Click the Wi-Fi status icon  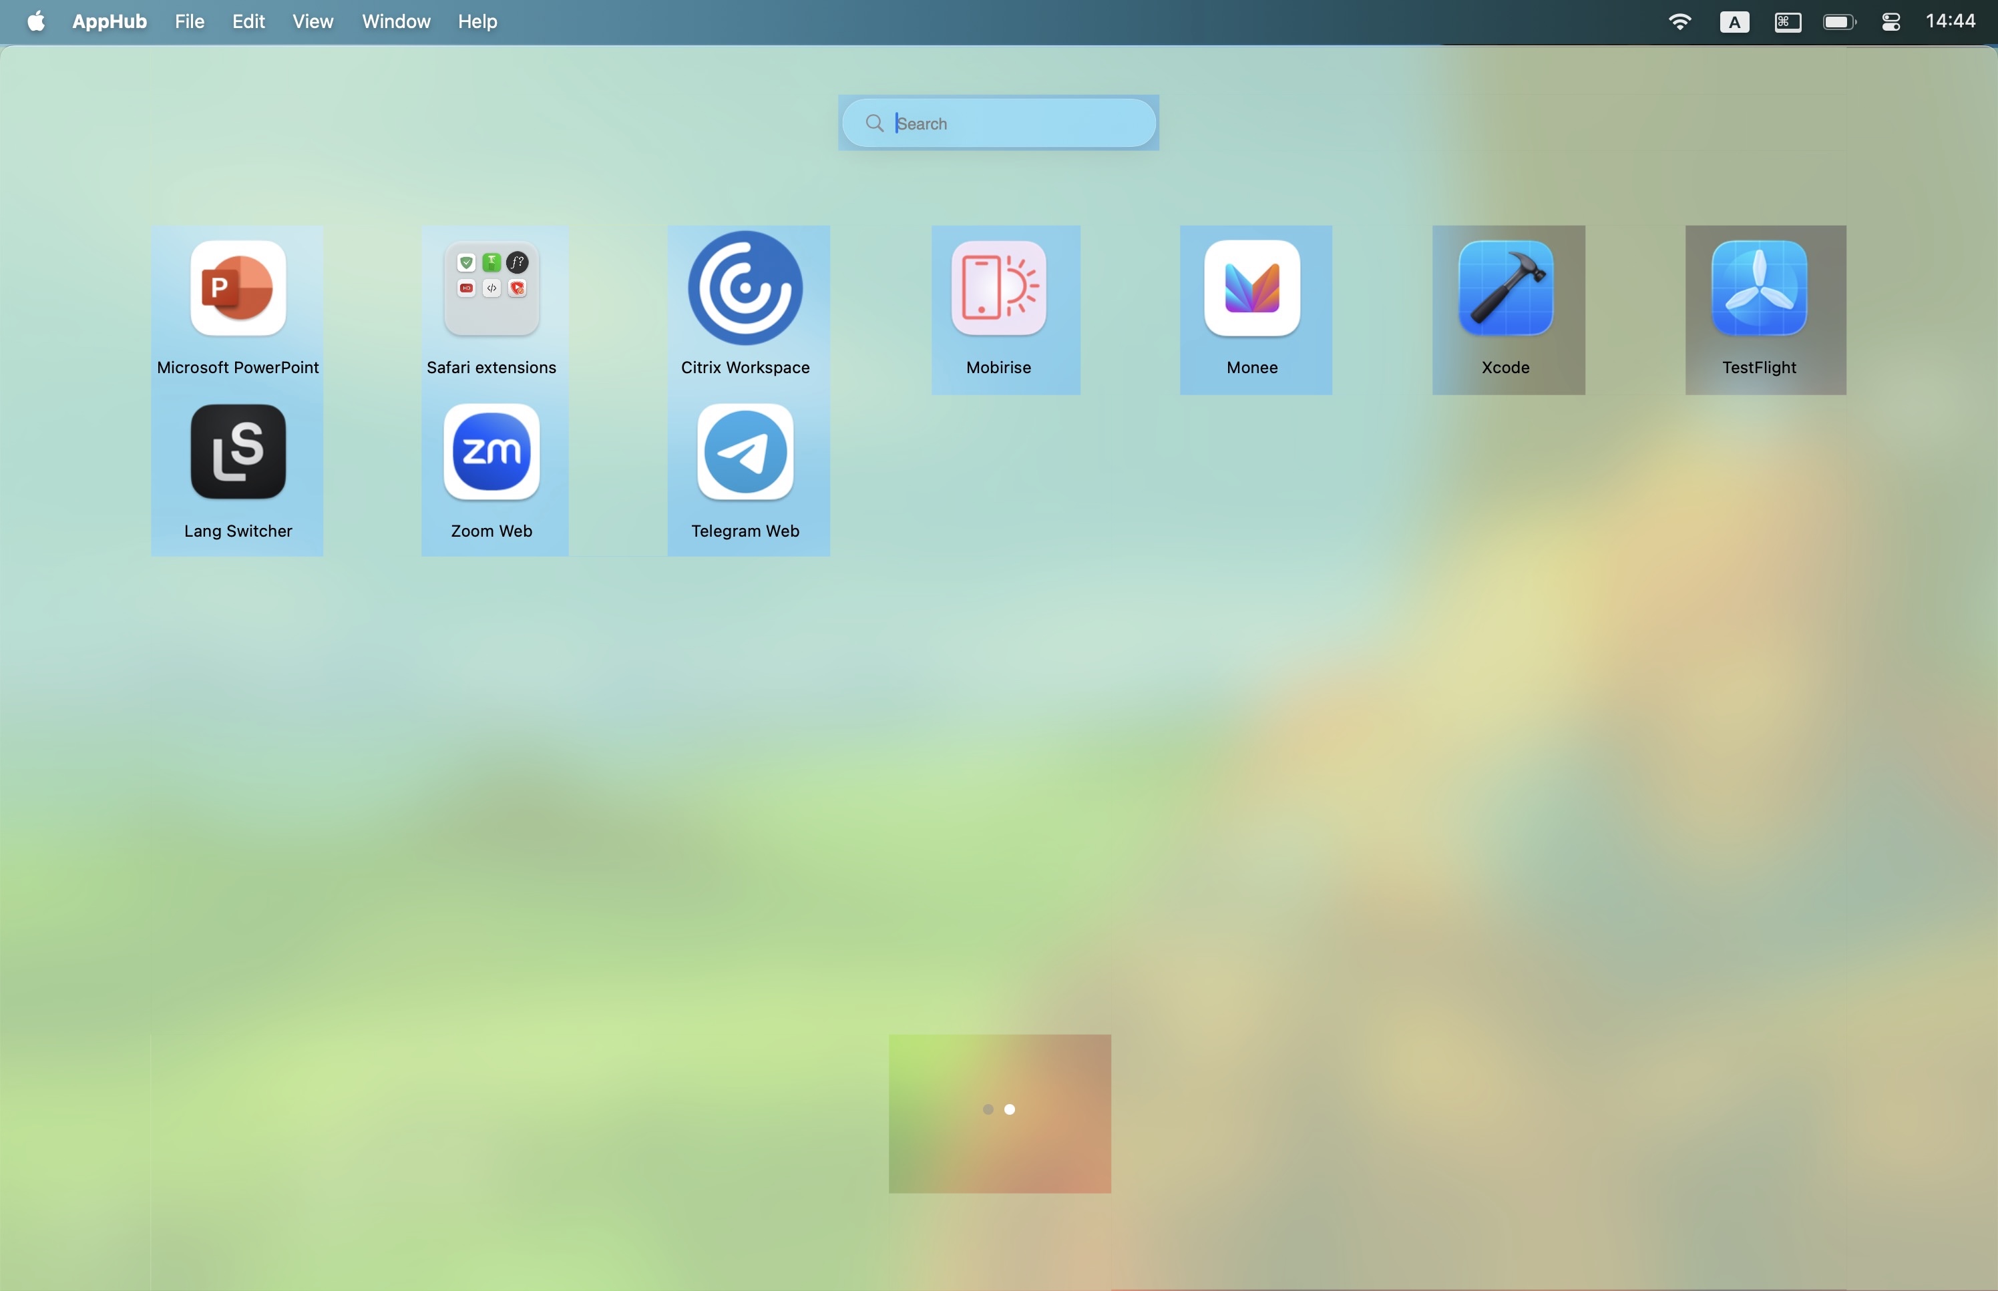tap(1679, 22)
